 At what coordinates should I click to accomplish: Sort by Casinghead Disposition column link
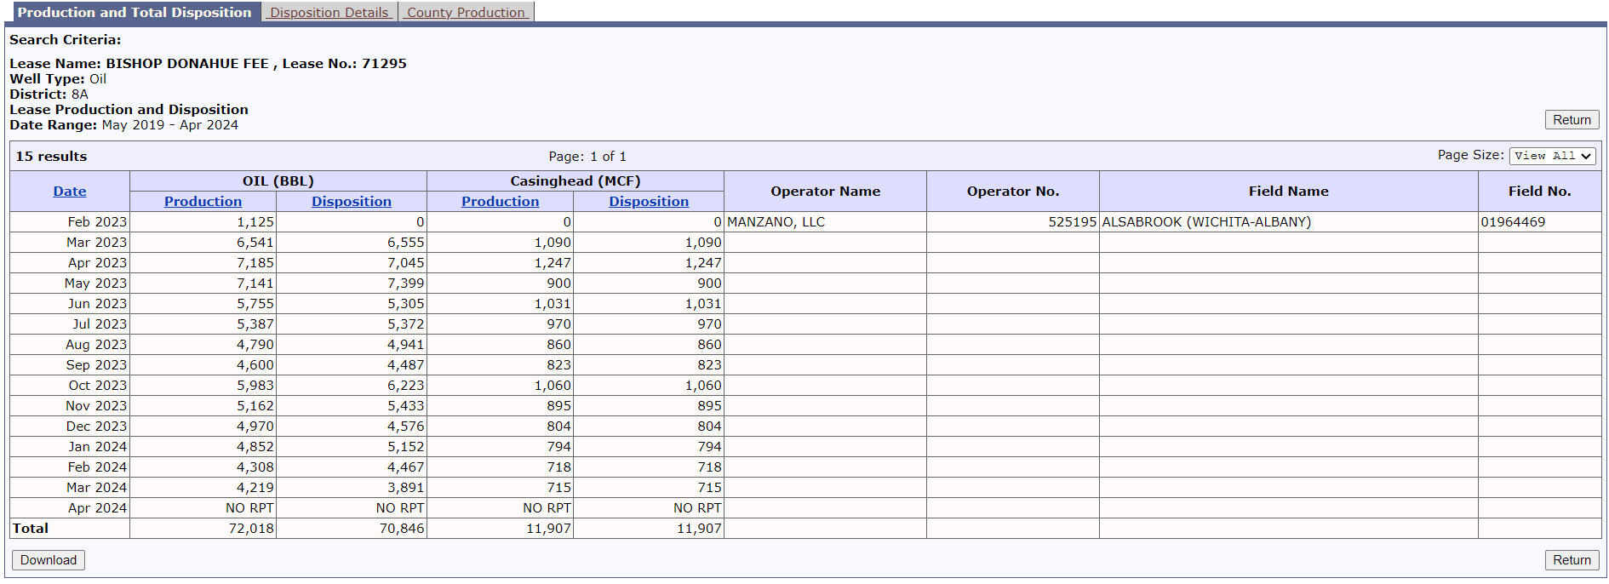pyautogui.click(x=649, y=202)
